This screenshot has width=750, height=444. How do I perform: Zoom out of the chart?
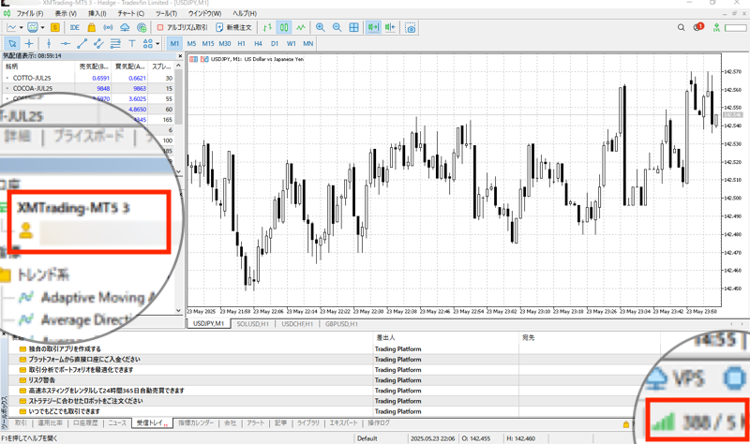pos(337,28)
